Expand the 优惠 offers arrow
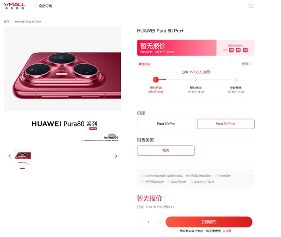The height and width of the screenshot is (237, 281). point(247,64)
